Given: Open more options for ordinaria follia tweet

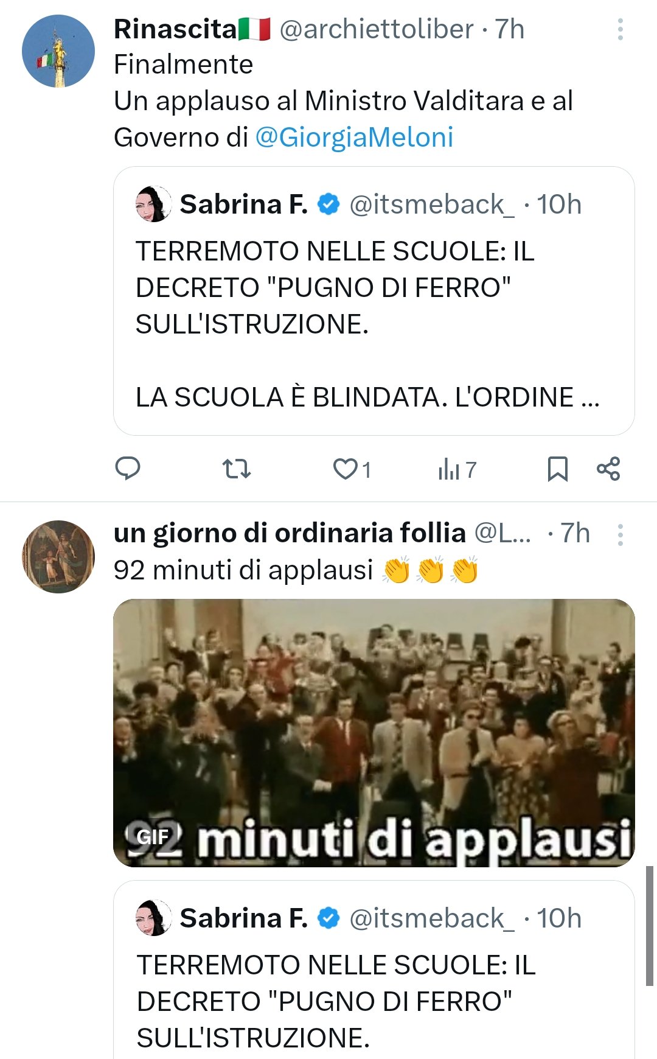Looking at the screenshot, I should click(x=620, y=534).
